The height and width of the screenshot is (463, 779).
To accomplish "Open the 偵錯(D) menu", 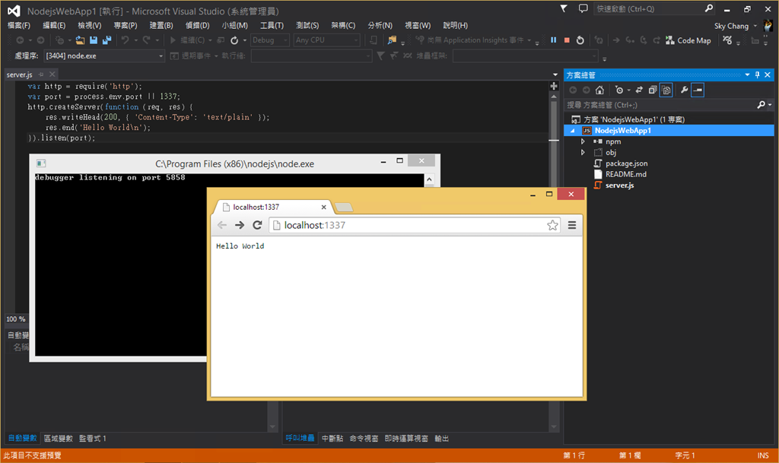I will point(197,25).
